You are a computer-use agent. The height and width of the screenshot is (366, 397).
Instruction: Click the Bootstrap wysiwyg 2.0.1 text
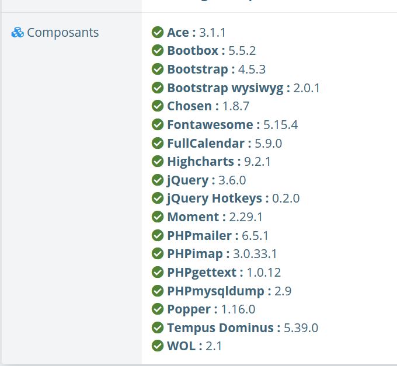[243, 88]
